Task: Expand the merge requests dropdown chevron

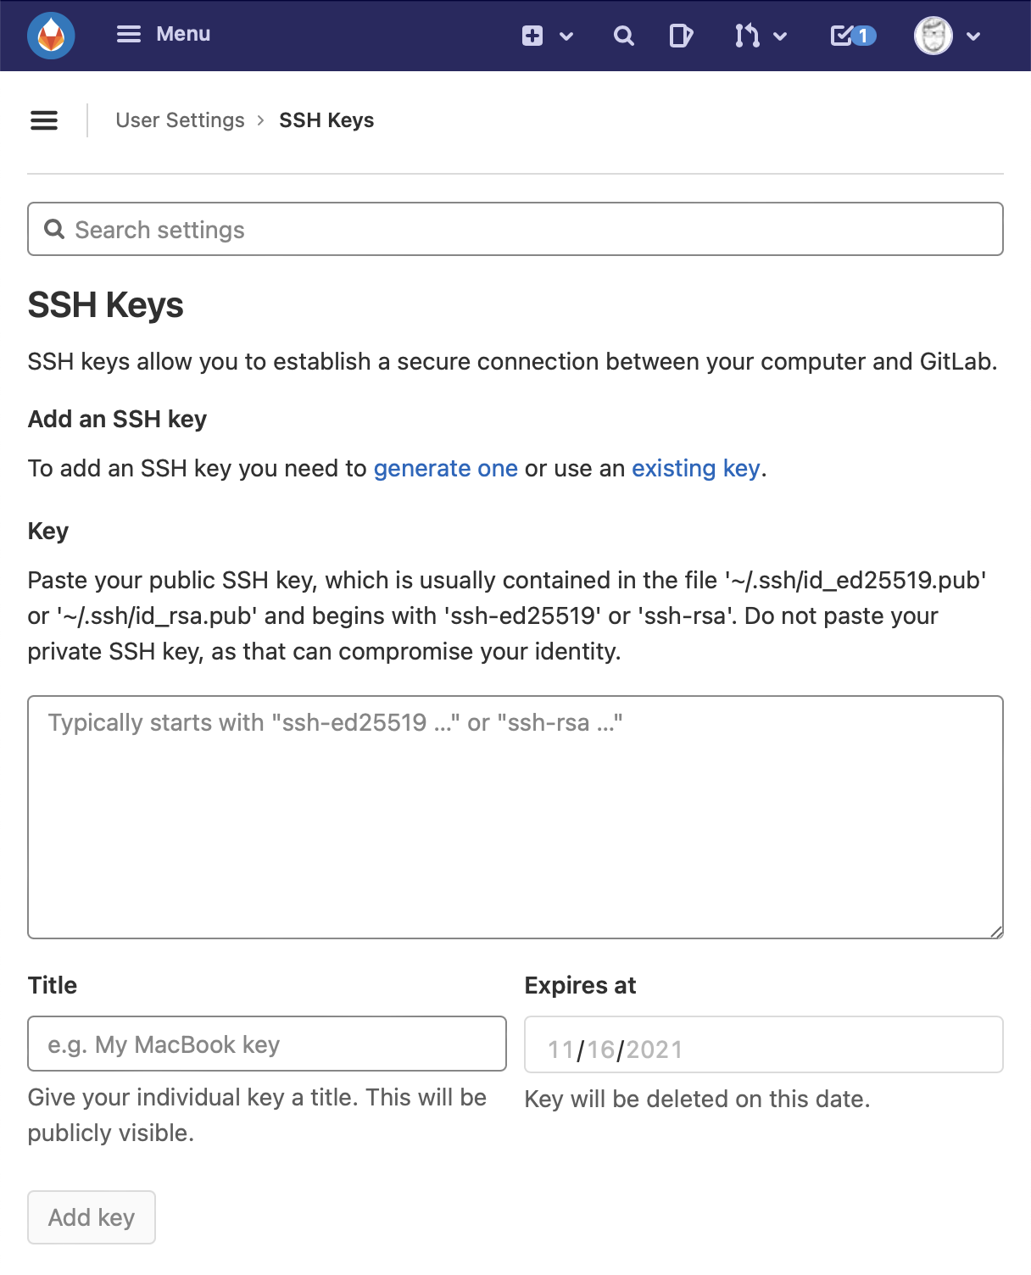Action: point(781,36)
